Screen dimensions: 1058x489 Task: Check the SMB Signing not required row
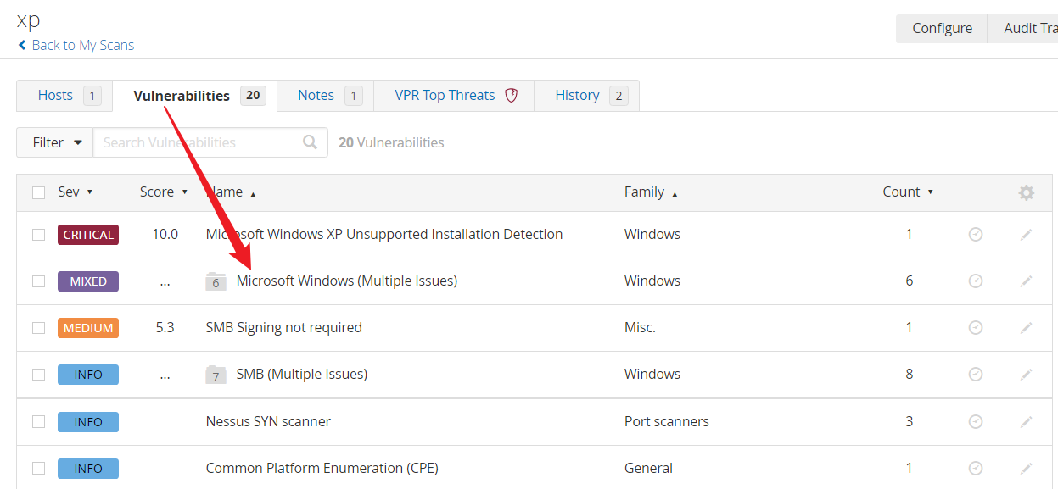point(38,328)
